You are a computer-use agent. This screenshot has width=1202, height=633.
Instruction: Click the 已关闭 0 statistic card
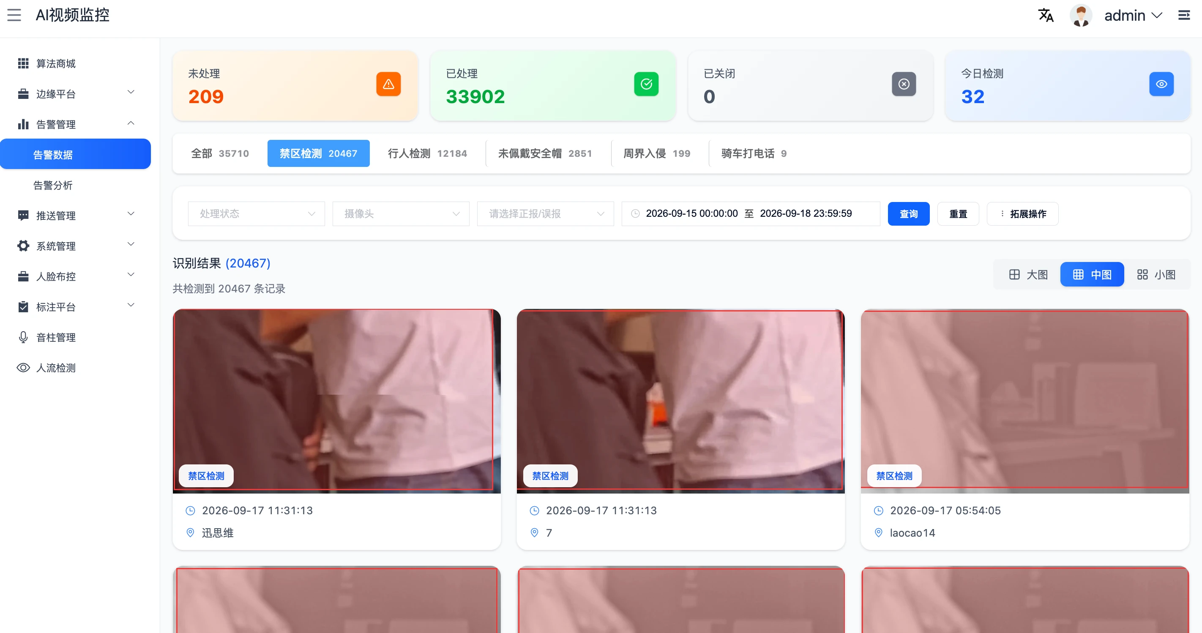point(810,86)
